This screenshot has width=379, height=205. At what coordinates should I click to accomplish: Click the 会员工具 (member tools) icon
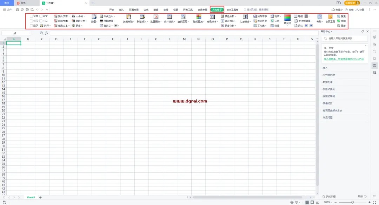pos(330,17)
